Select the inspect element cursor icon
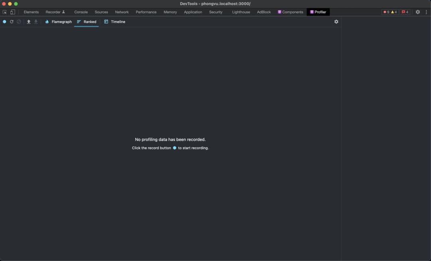 5,12
